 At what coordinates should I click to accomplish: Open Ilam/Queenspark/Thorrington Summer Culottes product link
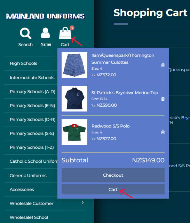123,59
